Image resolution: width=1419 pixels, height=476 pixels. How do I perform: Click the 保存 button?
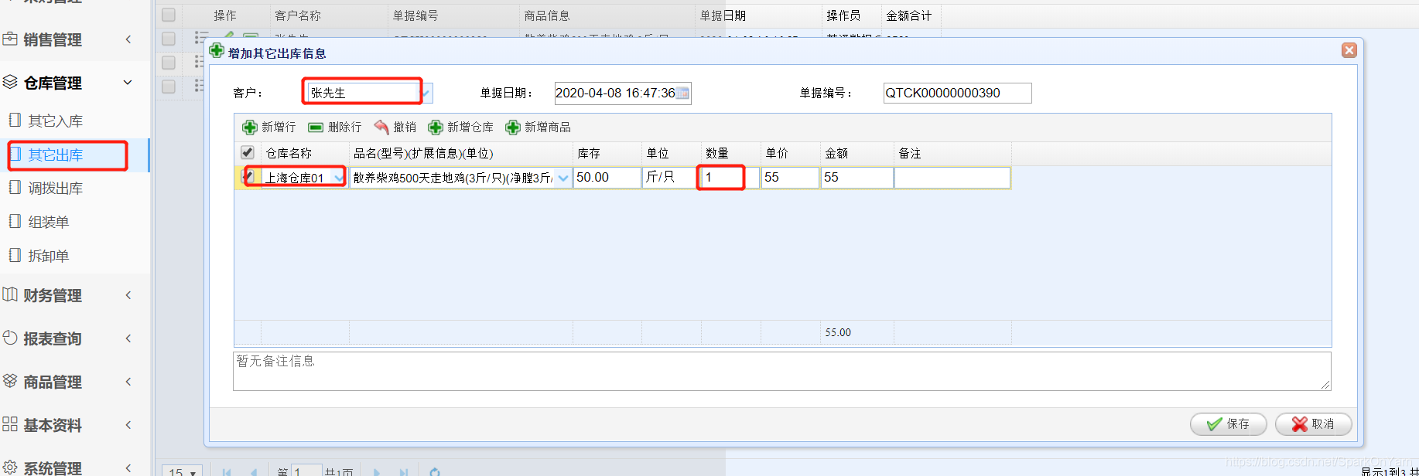click(1228, 424)
